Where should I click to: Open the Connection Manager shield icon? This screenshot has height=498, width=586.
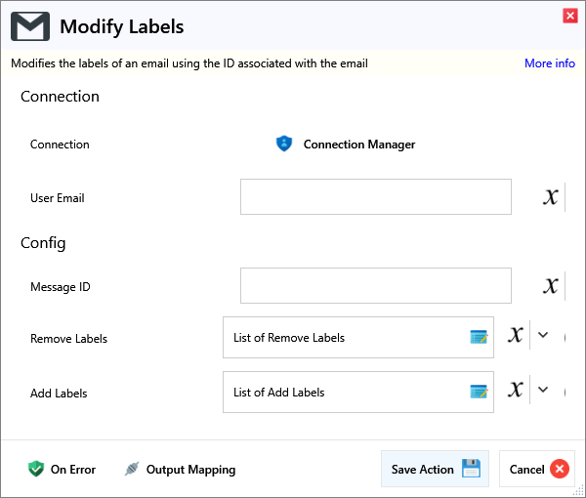point(284,144)
